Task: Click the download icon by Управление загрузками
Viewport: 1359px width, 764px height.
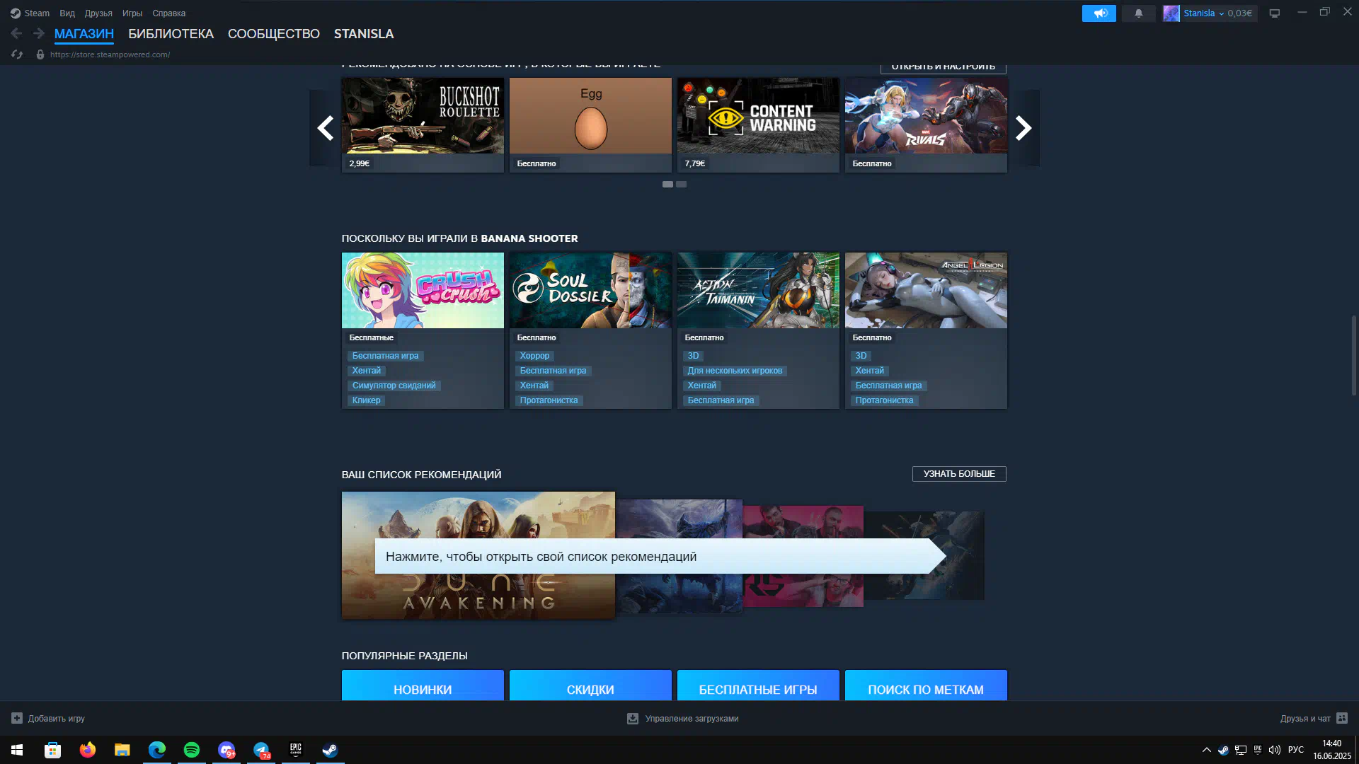Action: coord(633,718)
